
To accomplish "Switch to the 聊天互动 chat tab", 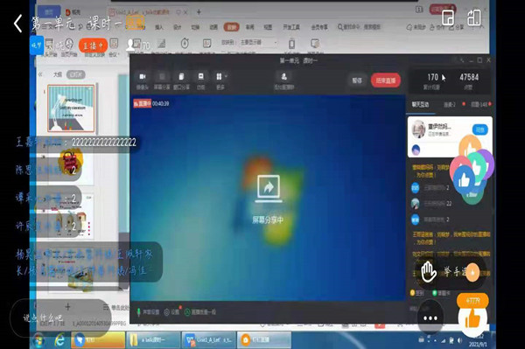I will [x=420, y=105].
